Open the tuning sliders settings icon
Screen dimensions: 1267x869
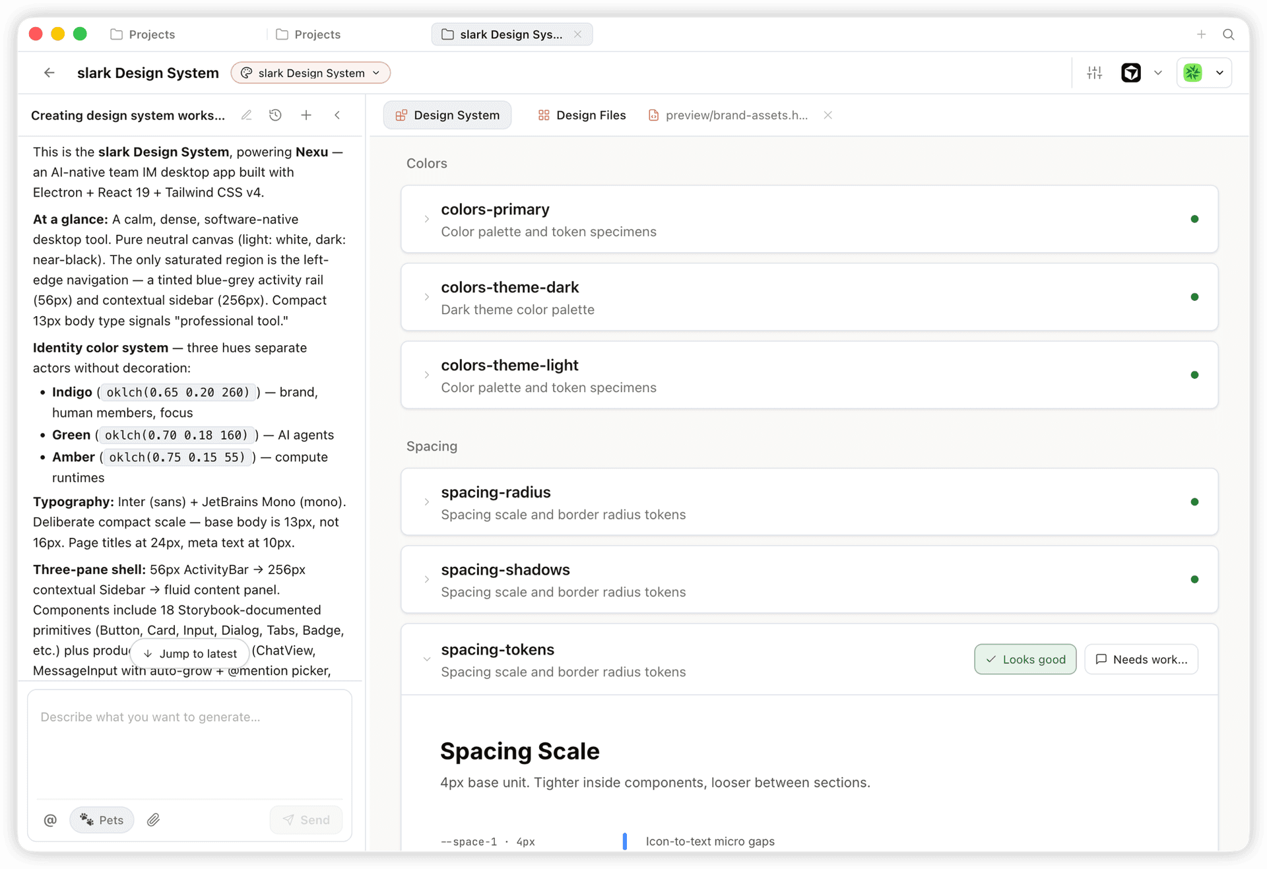[x=1095, y=73]
